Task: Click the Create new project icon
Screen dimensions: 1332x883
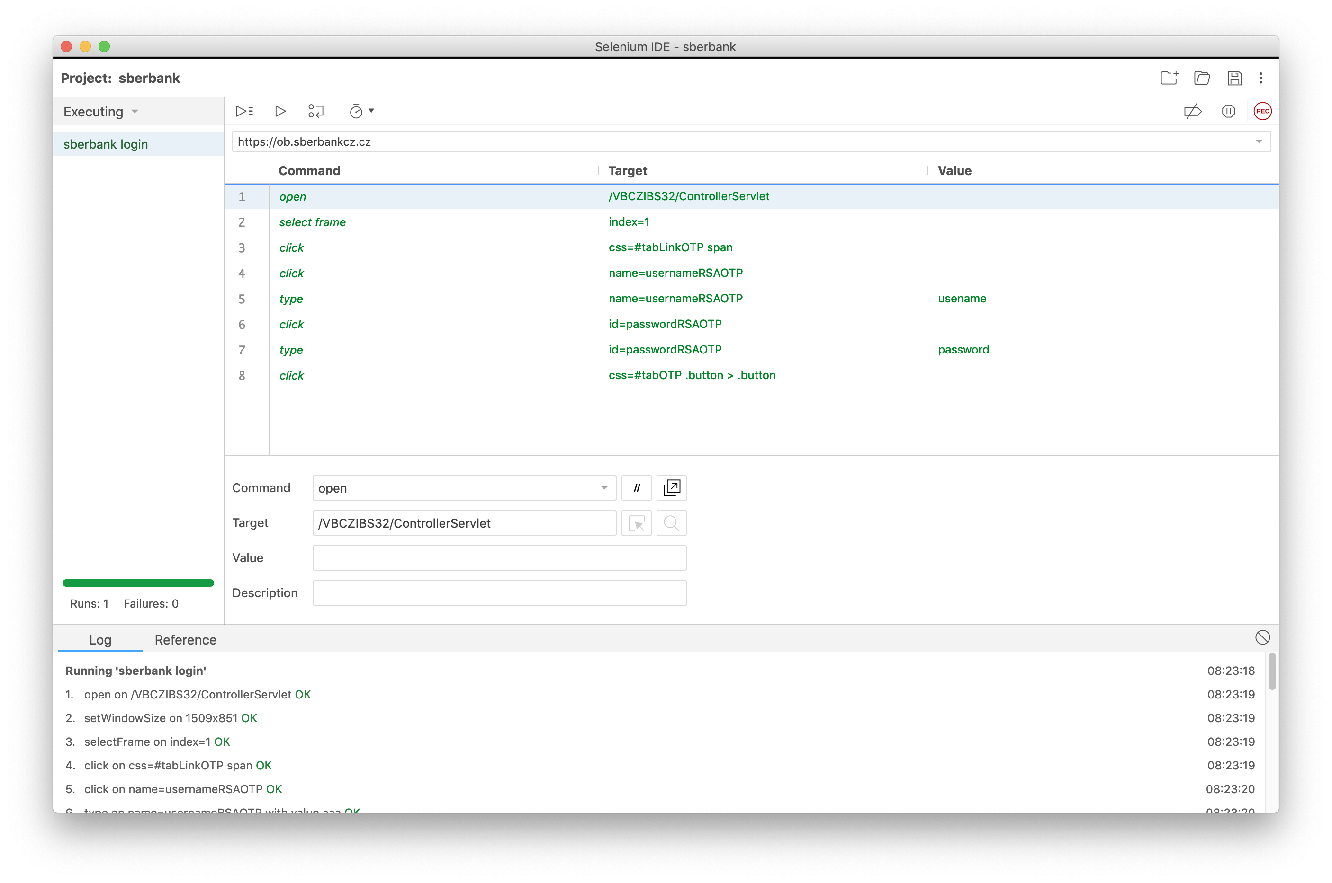Action: pyautogui.click(x=1169, y=78)
